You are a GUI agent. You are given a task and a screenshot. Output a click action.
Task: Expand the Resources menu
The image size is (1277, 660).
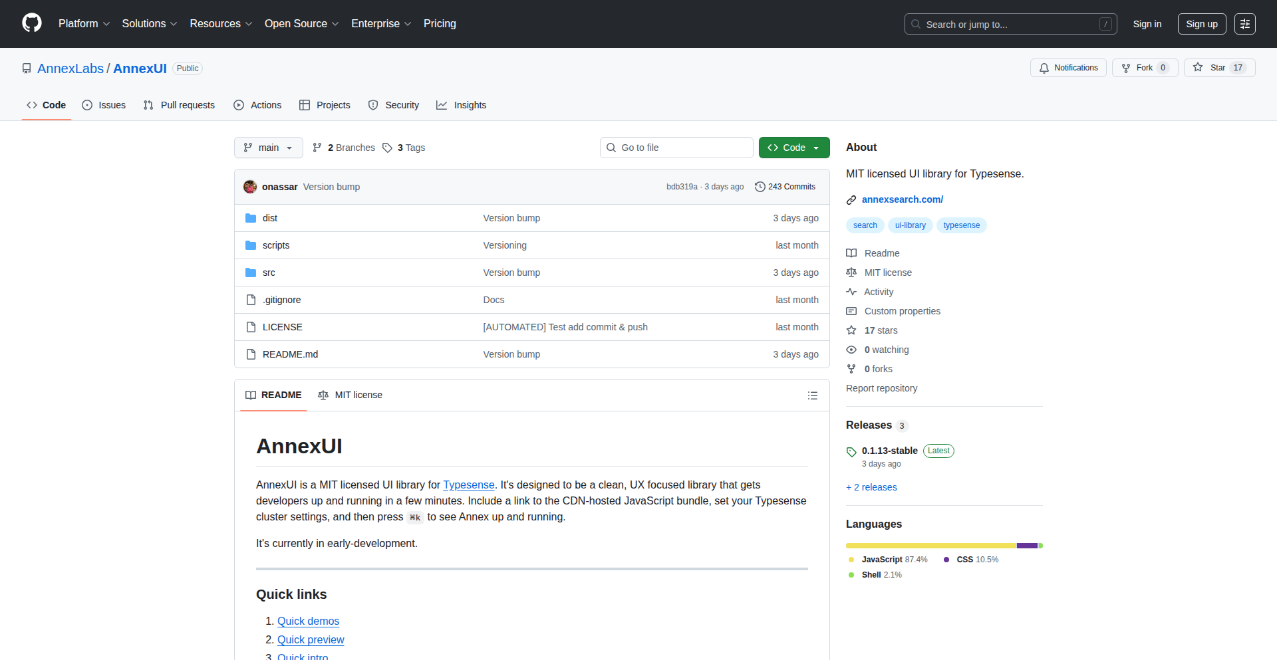(221, 23)
